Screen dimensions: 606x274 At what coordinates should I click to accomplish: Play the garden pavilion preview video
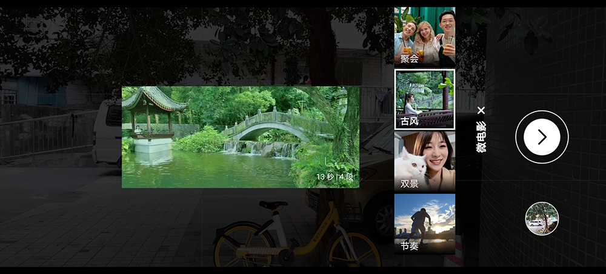[241, 137]
